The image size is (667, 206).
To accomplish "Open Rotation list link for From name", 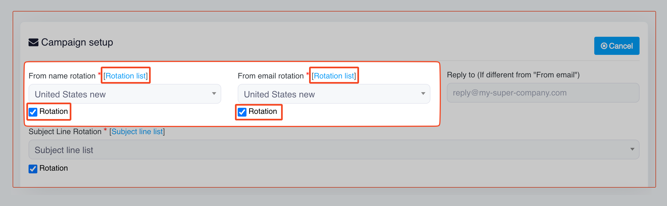I will click(126, 76).
